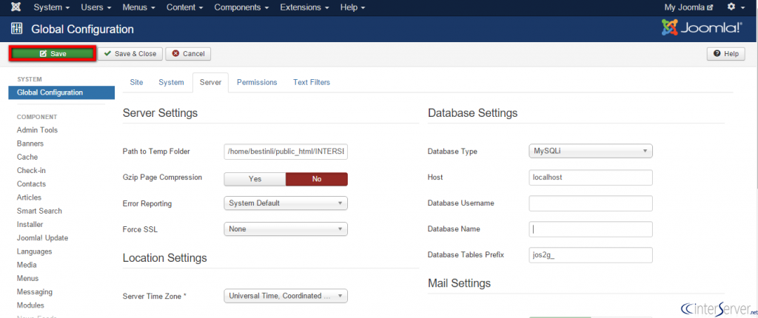Image resolution: width=758 pixels, height=318 pixels.
Task: Select the Server tab
Action: pyautogui.click(x=210, y=82)
